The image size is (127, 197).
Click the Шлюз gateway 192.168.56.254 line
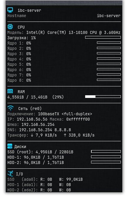tap(31, 124)
